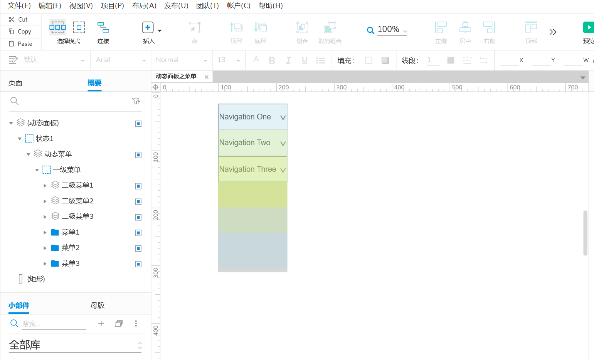This screenshot has width=594, height=359.
Task: Open the canvas tab list dropdown arrow
Action: point(583,77)
